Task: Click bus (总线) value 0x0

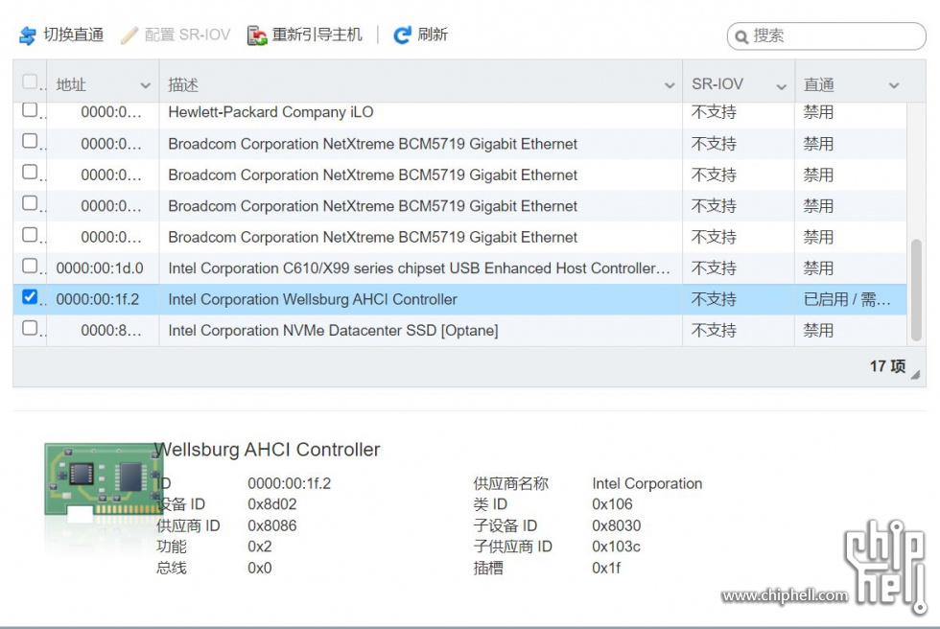Action: click(x=260, y=568)
